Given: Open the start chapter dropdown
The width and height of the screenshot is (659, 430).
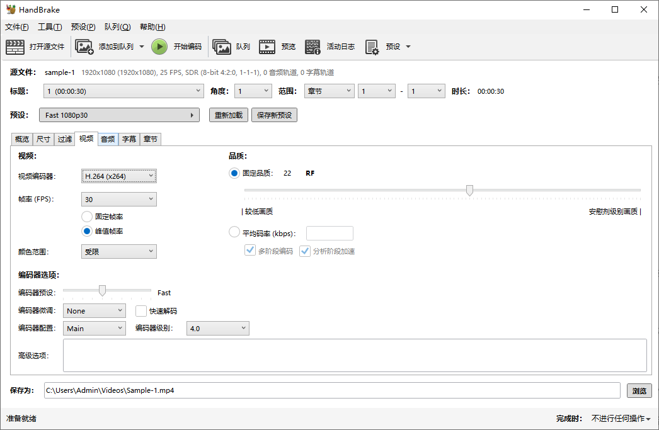Looking at the screenshot, I should coord(377,91).
